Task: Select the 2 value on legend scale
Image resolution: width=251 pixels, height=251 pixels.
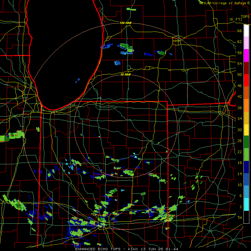Action: click(x=240, y=207)
